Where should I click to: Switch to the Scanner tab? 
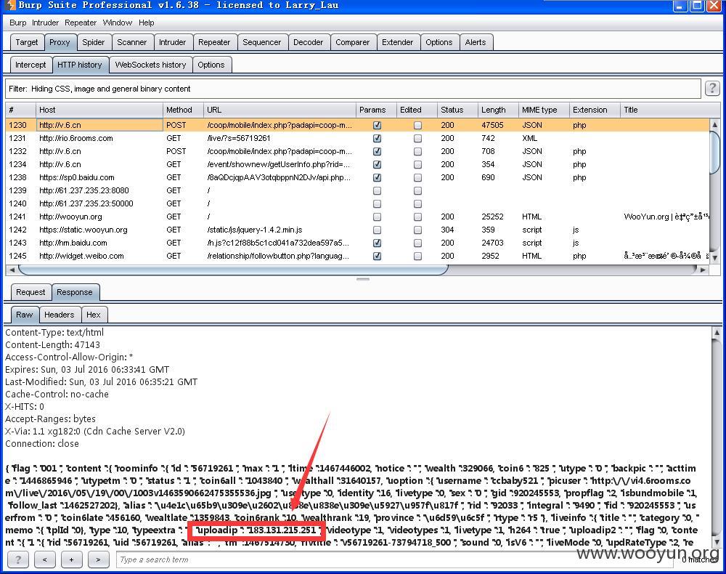click(x=132, y=42)
